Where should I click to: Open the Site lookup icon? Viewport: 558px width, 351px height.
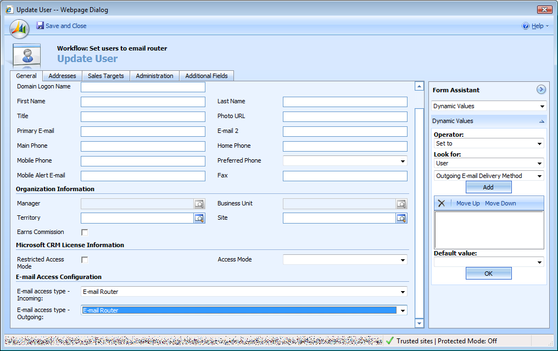pos(401,218)
